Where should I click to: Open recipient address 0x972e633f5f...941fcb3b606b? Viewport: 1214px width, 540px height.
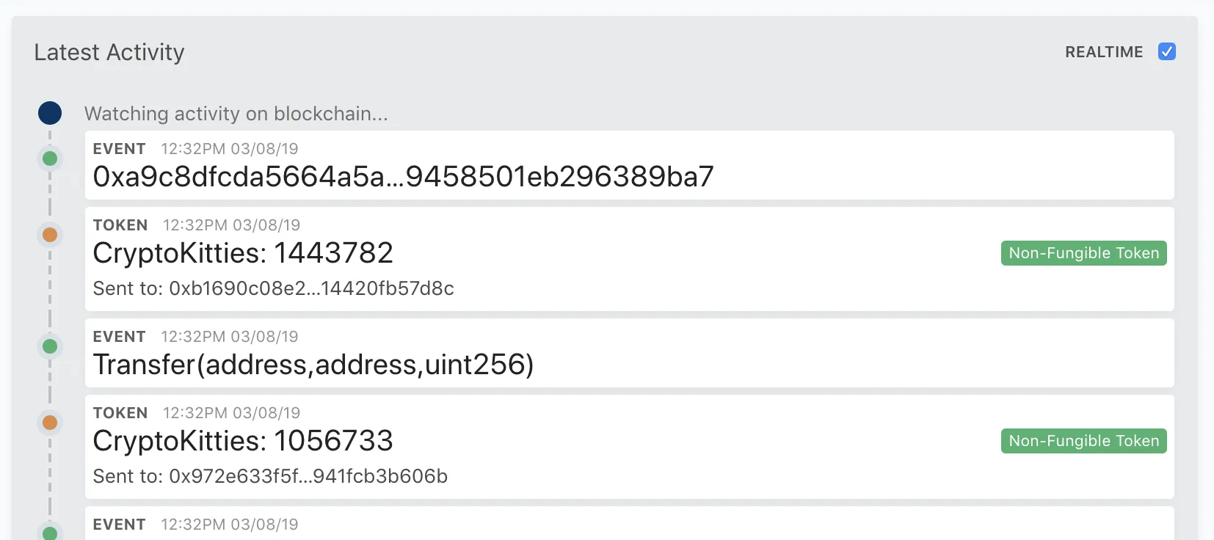308,476
